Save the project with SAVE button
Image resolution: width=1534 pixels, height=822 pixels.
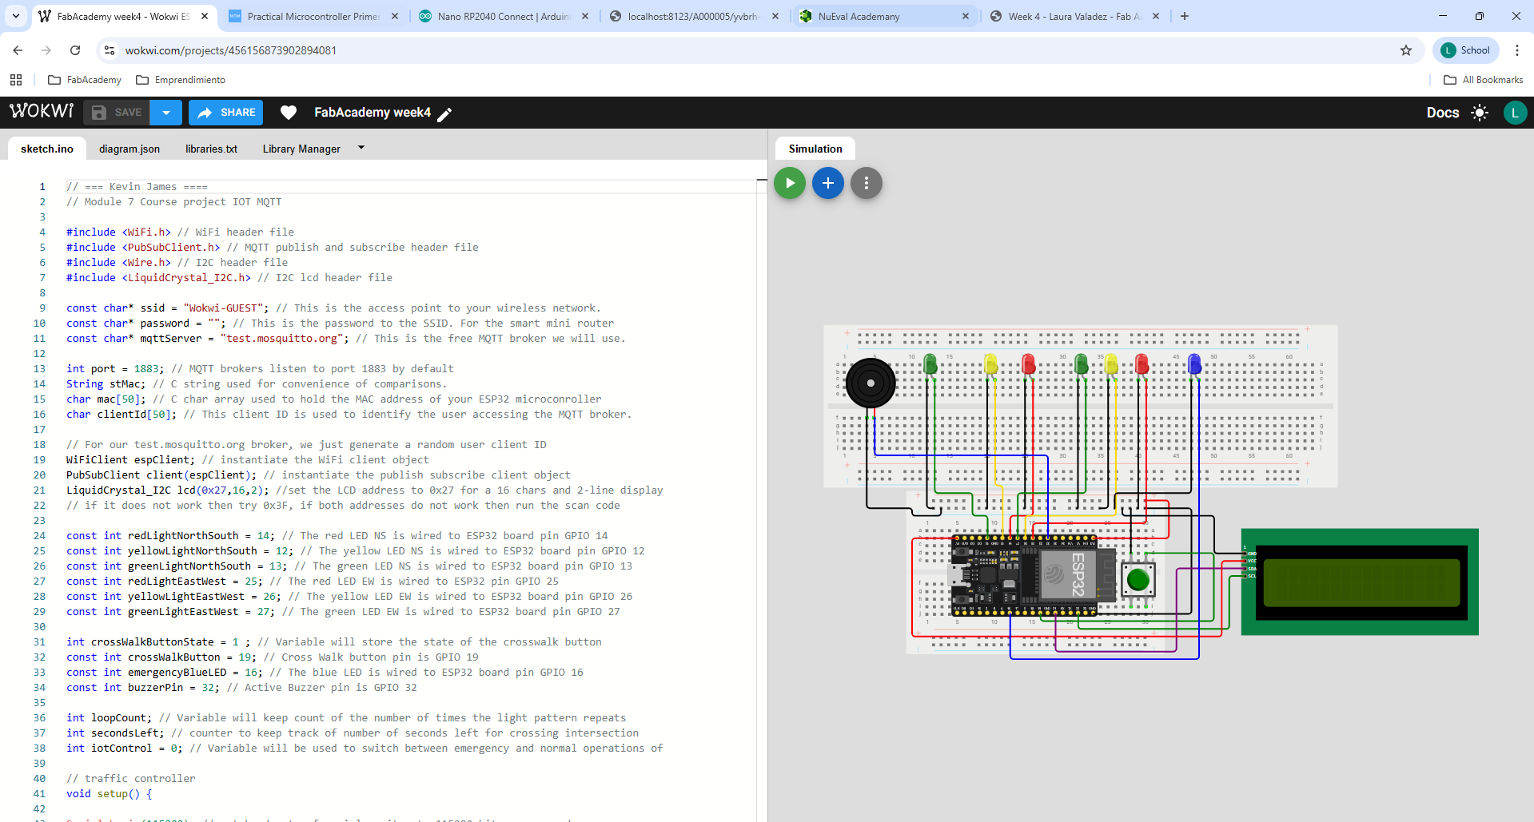click(117, 113)
